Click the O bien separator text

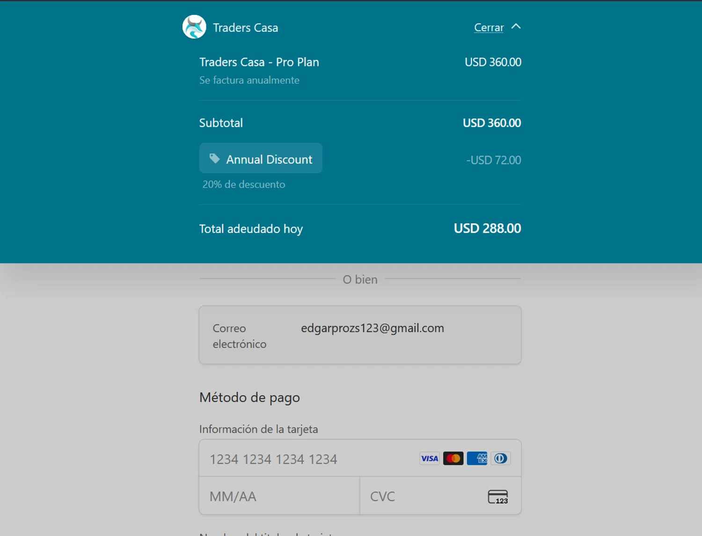tap(360, 279)
